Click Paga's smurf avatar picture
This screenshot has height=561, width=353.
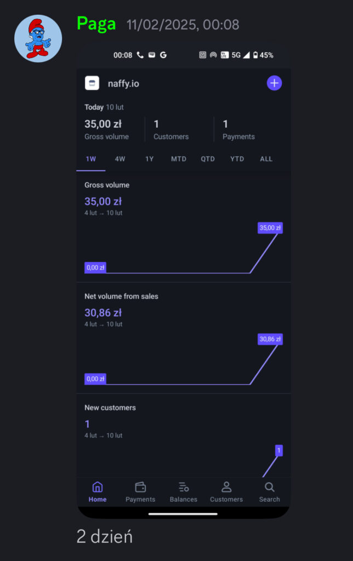38,38
